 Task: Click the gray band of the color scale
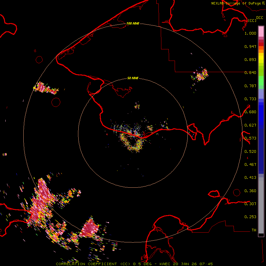(x=261, y=205)
